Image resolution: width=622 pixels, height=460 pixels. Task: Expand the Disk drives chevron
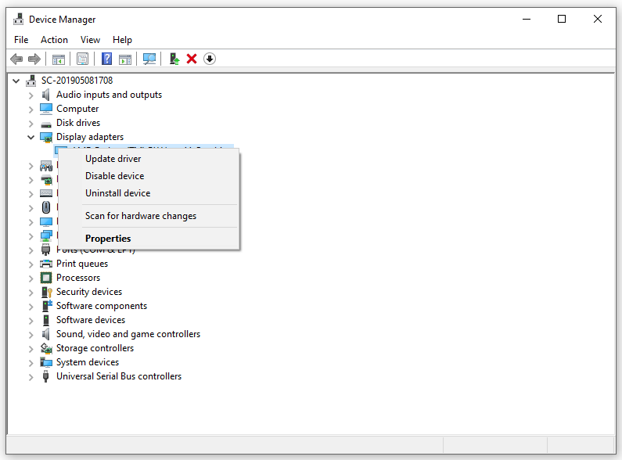[31, 124]
